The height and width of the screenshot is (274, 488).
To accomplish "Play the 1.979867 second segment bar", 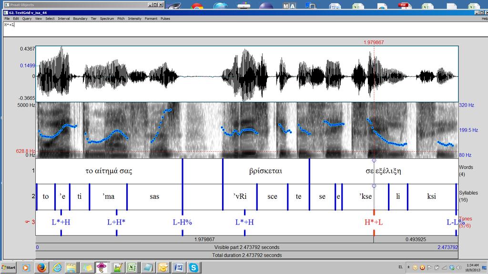I will (x=204, y=239).
